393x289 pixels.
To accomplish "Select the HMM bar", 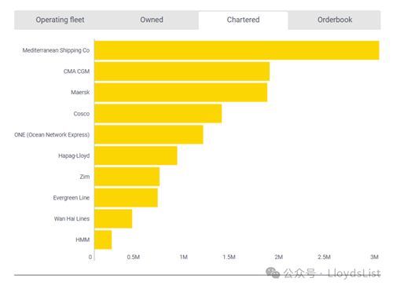I will point(103,240).
